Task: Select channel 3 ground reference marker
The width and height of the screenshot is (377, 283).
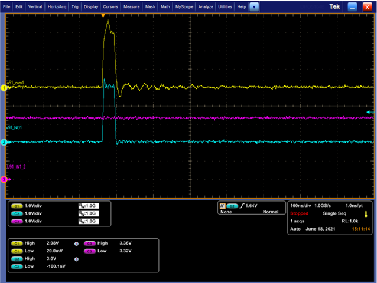Action: click(x=4, y=179)
